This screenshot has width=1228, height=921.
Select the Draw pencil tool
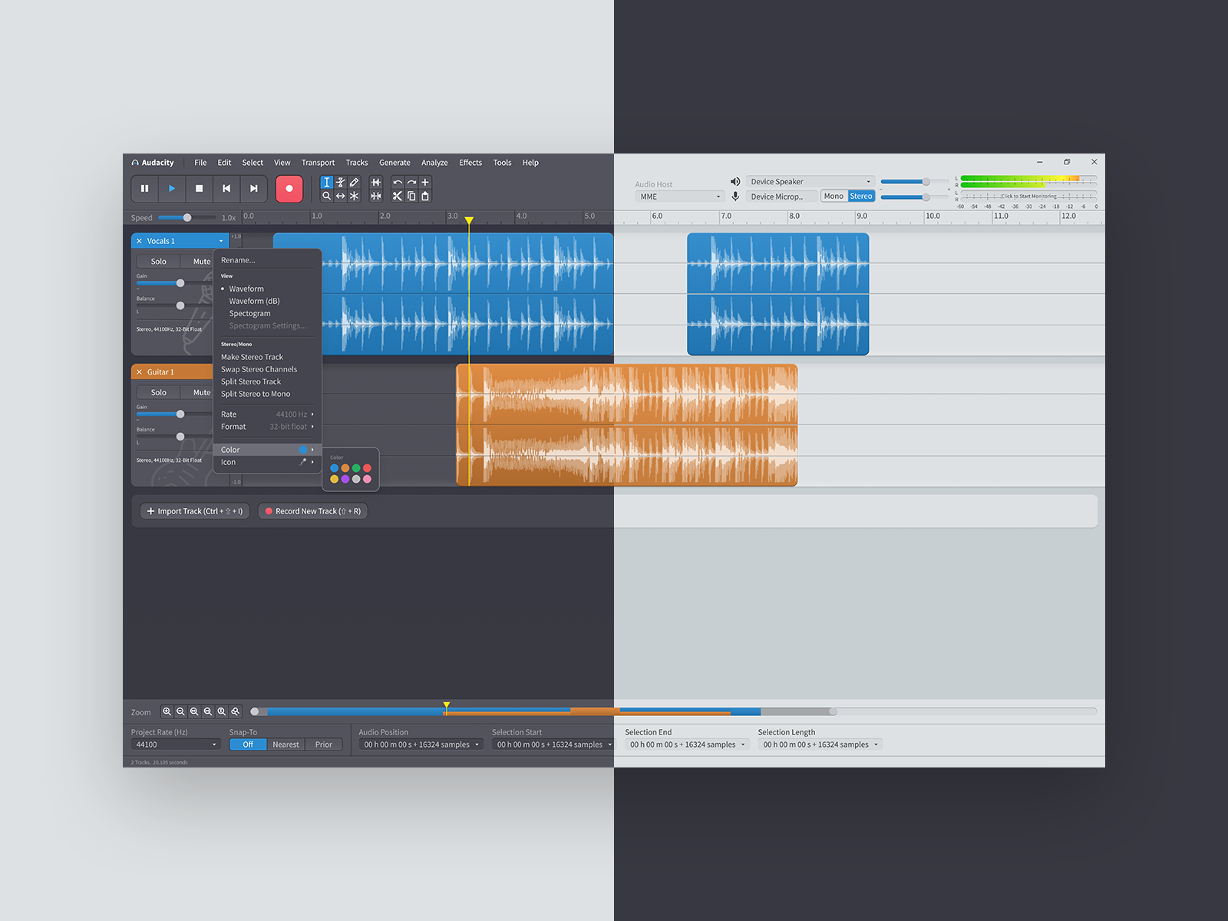pos(354,183)
